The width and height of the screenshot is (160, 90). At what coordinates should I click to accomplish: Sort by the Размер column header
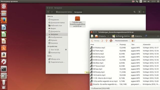tap(124, 44)
